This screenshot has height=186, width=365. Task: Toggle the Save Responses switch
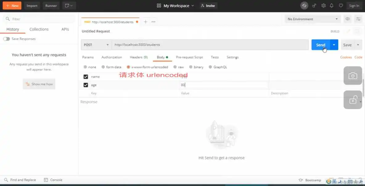(x=6, y=39)
